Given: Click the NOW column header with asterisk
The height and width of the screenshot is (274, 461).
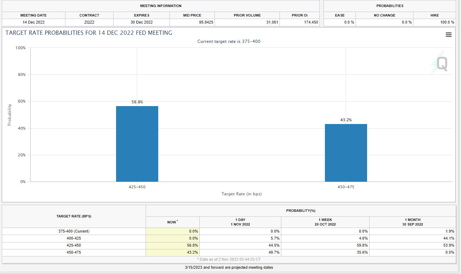Looking at the screenshot, I should 172,222.
